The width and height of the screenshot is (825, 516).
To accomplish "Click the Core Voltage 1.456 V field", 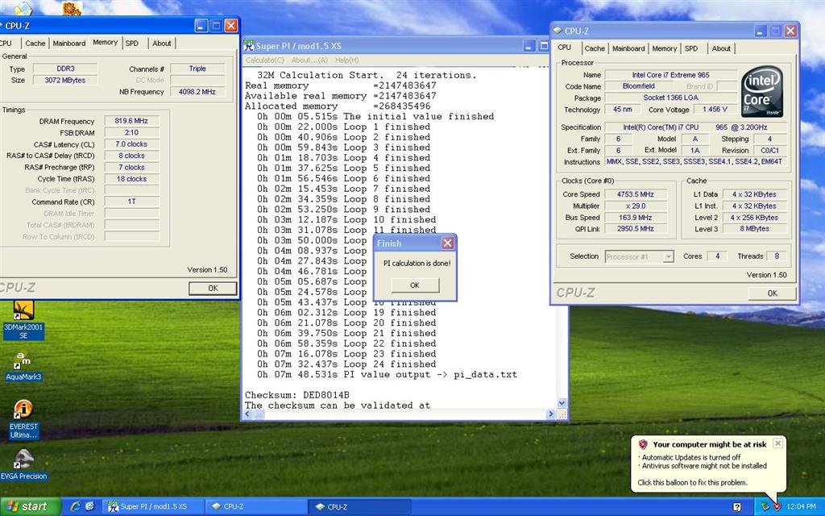I will click(x=714, y=109).
